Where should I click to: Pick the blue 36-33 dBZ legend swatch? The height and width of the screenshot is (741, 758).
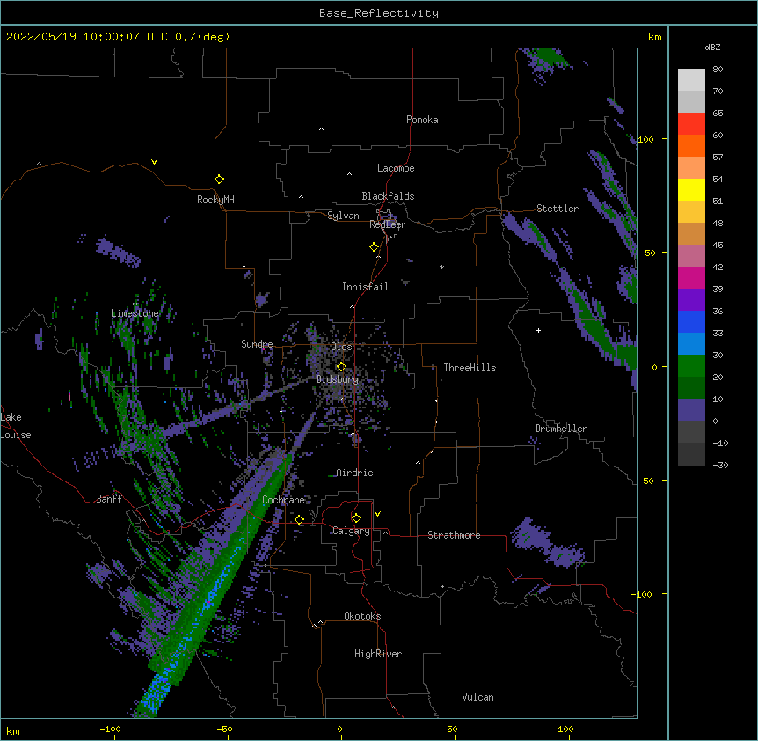click(x=691, y=321)
